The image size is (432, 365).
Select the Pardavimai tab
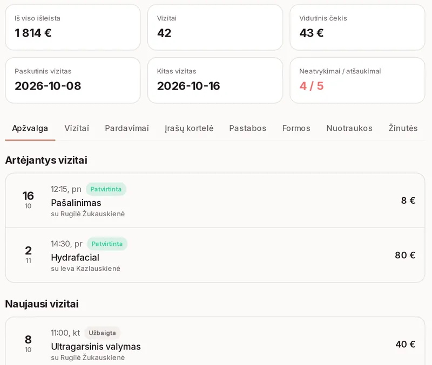tap(127, 128)
